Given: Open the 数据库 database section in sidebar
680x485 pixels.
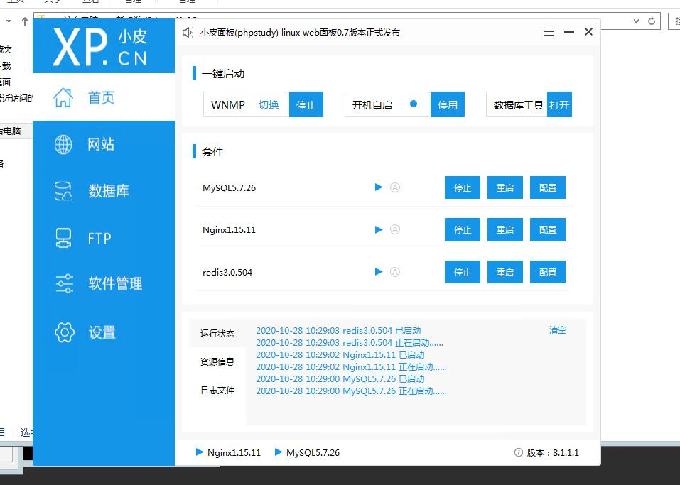Looking at the screenshot, I should [108, 191].
